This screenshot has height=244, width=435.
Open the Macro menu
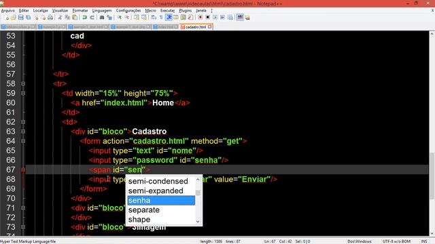pos(151,11)
